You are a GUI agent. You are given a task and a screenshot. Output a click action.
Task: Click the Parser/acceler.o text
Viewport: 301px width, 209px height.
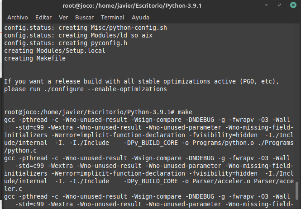tap(221, 181)
